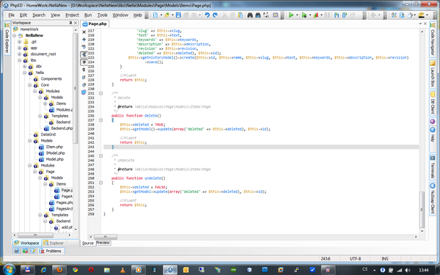This screenshot has width=440, height=275.
Task: Collapse code fold at line 237
Action: tap(100, 120)
